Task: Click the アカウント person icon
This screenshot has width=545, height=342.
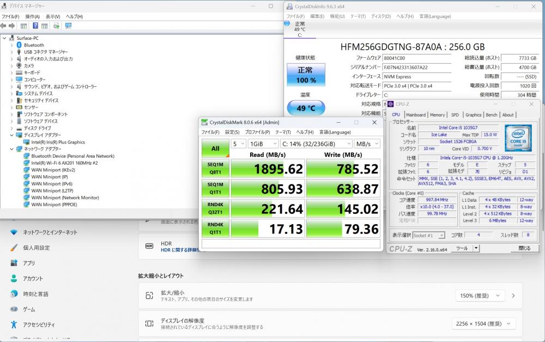Action: (x=14, y=278)
